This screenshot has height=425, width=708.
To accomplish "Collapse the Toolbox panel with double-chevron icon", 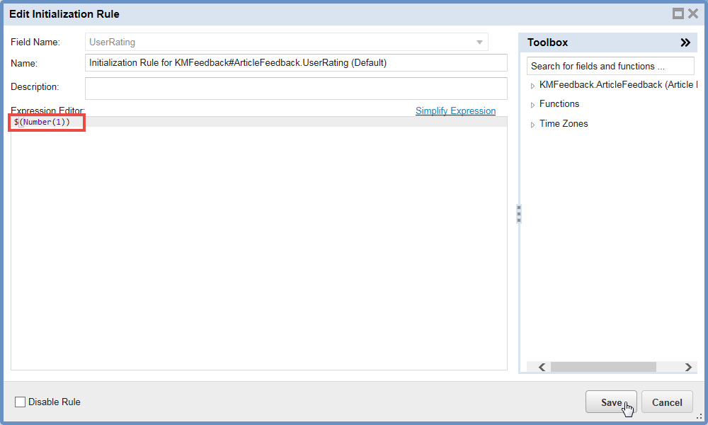I will [685, 42].
